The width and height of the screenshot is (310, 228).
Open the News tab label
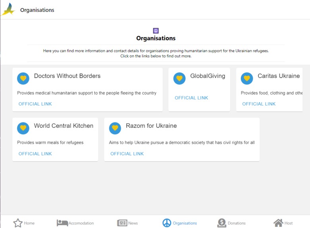point(133,223)
